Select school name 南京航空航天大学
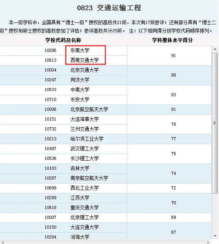 tap(89, 178)
